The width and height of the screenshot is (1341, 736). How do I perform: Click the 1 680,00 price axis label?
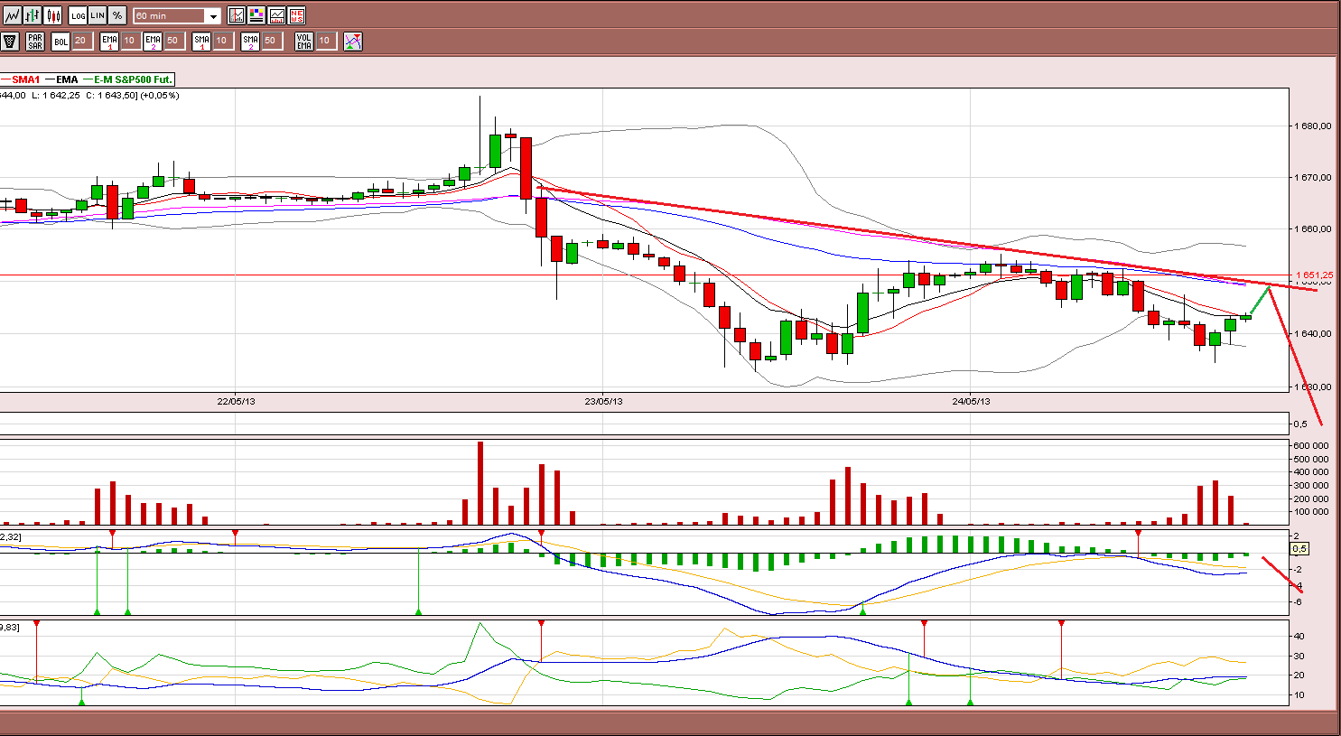[x=1314, y=126]
